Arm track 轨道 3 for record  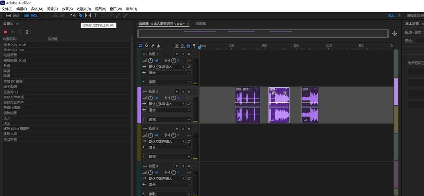click(x=189, y=129)
